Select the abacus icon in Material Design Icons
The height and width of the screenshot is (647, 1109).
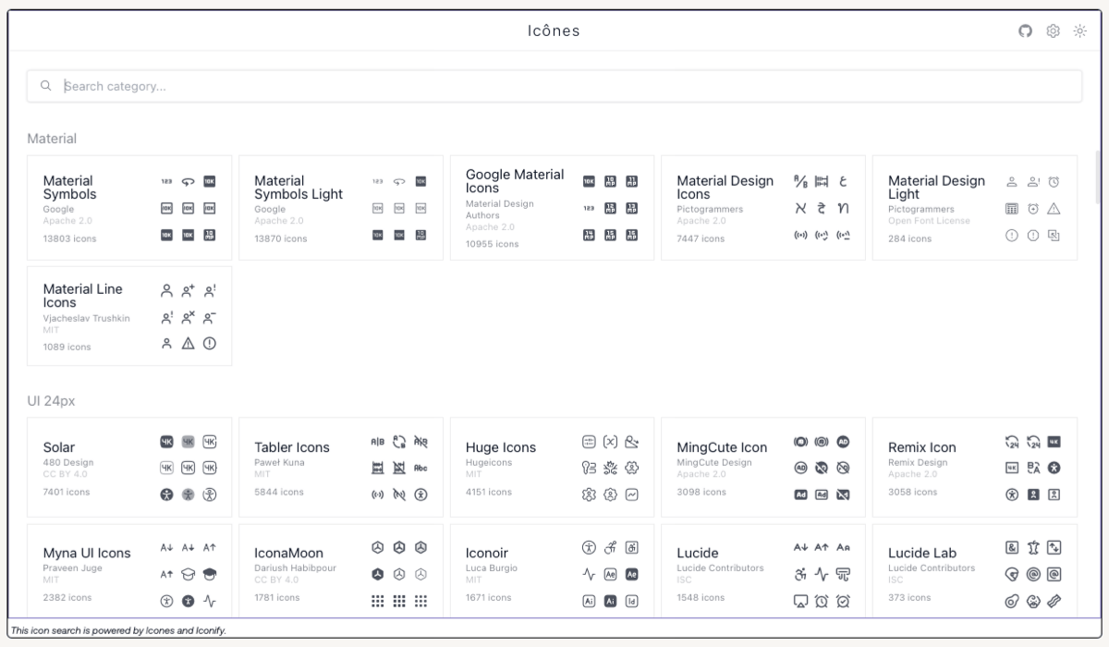(822, 182)
